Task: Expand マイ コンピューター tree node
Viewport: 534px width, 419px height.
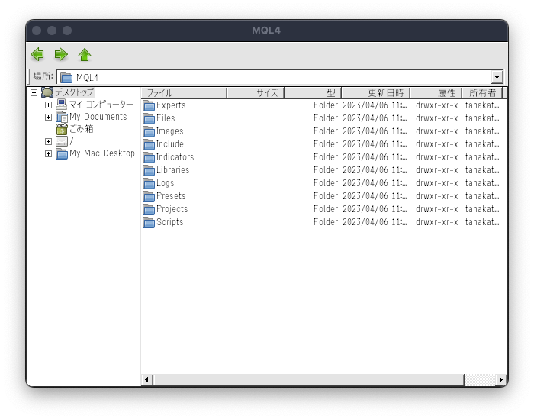Action: tap(48, 105)
